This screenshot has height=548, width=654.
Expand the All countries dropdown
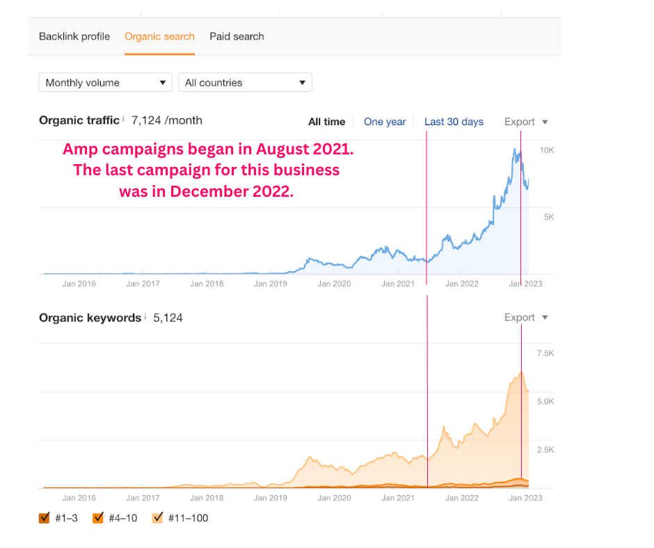point(245,82)
